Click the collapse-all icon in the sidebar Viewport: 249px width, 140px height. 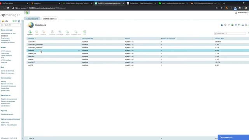click(x=16, y=21)
